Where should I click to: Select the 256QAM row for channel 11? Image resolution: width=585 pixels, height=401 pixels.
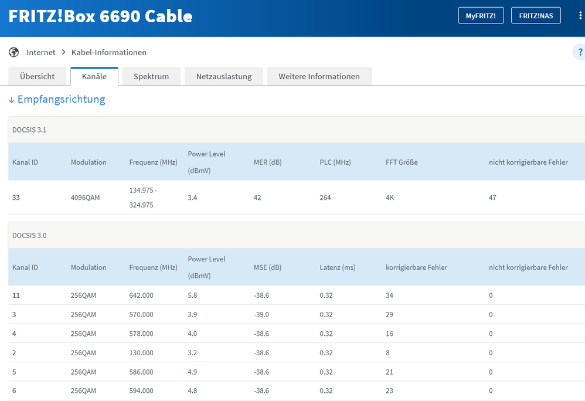pyautogui.click(x=234, y=295)
